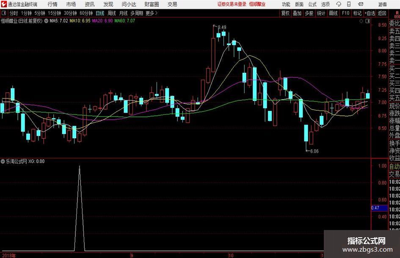Image resolution: width=400 pixels, height=258 pixels.
Task: Expand the 更多 periods chevron
Action: coord(156,13)
